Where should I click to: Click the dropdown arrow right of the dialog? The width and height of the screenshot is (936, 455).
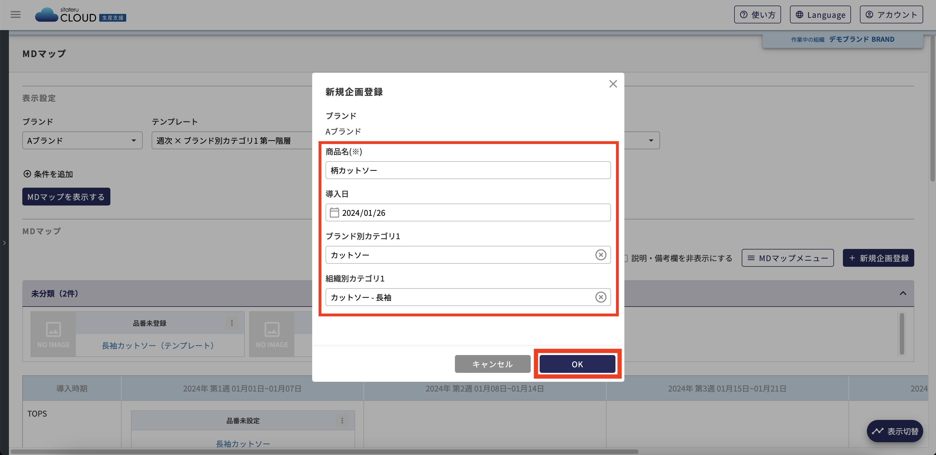[x=651, y=141]
